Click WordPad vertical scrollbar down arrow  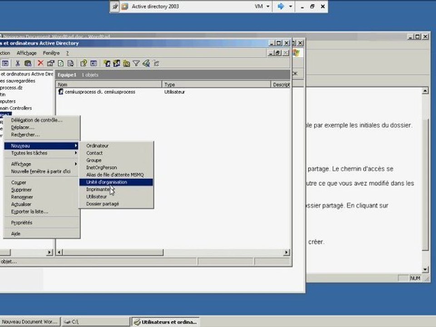point(425,269)
